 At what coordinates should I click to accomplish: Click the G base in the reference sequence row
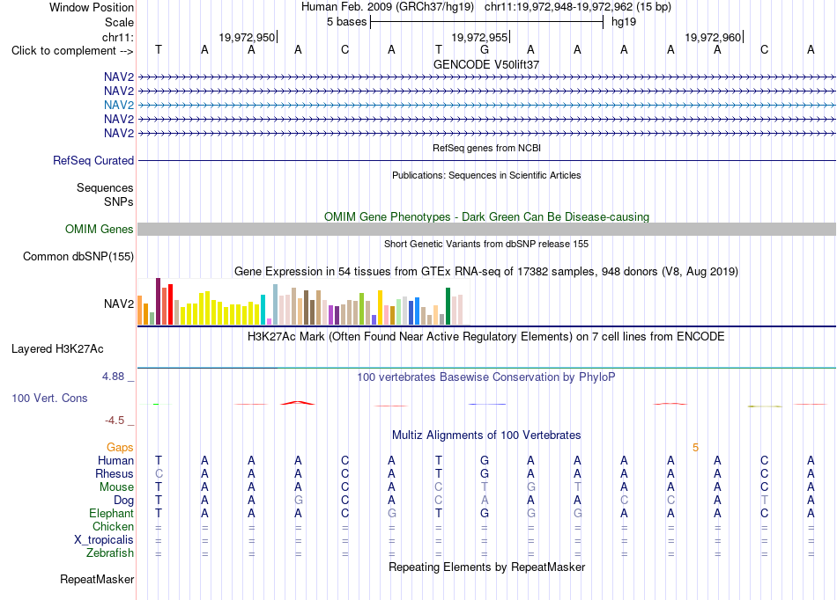click(x=485, y=49)
